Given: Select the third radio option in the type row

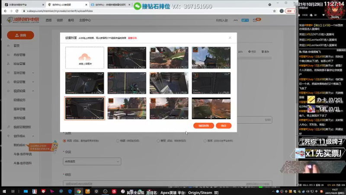Looking at the screenshot, I should 158,140.
